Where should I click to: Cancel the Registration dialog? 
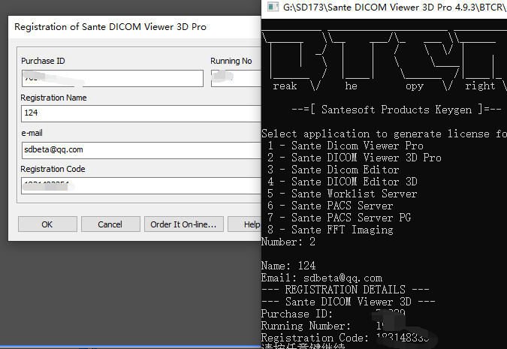pos(110,224)
